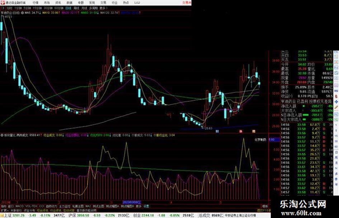Select the 月线 monthly chart tab
The width and height of the screenshot is (339, 218).
click(x=84, y=8)
